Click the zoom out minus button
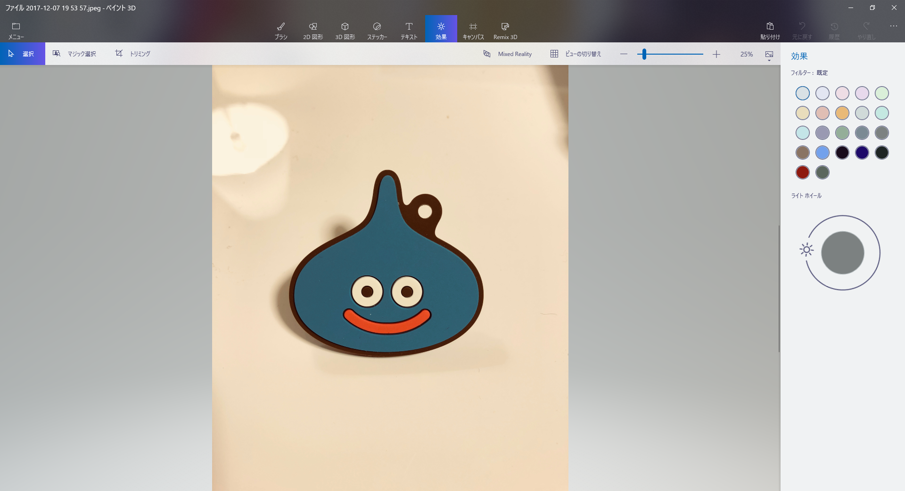The width and height of the screenshot is (905, 491). pyautogui.click(x=624, y=54)
